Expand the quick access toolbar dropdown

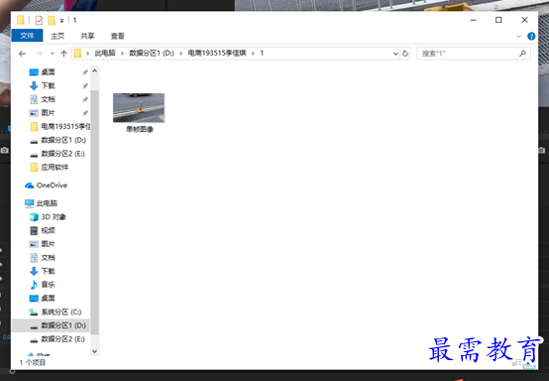click(61, 21)
